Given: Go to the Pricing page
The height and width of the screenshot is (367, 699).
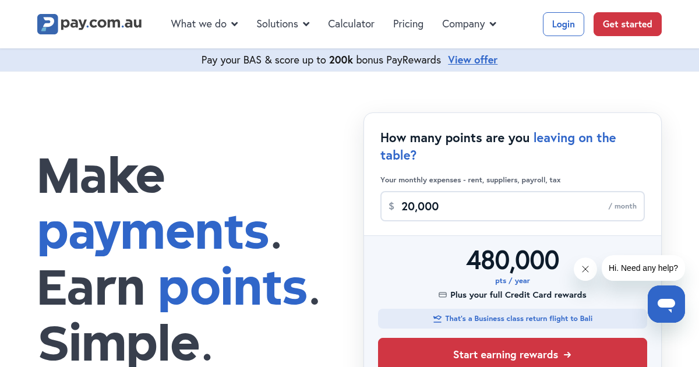Looking at the screenshot, I should (408, 24).
